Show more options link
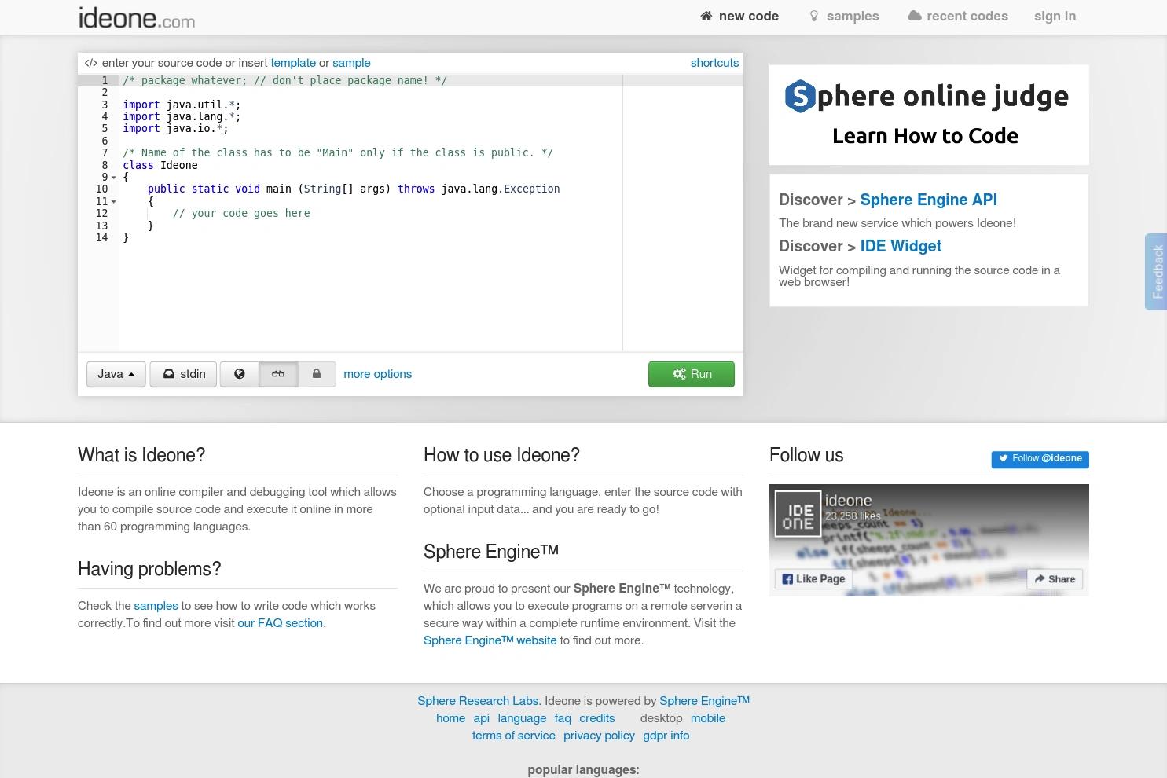 tap(377, 374)
